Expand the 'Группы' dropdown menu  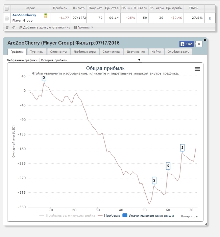tap(83, 27)
